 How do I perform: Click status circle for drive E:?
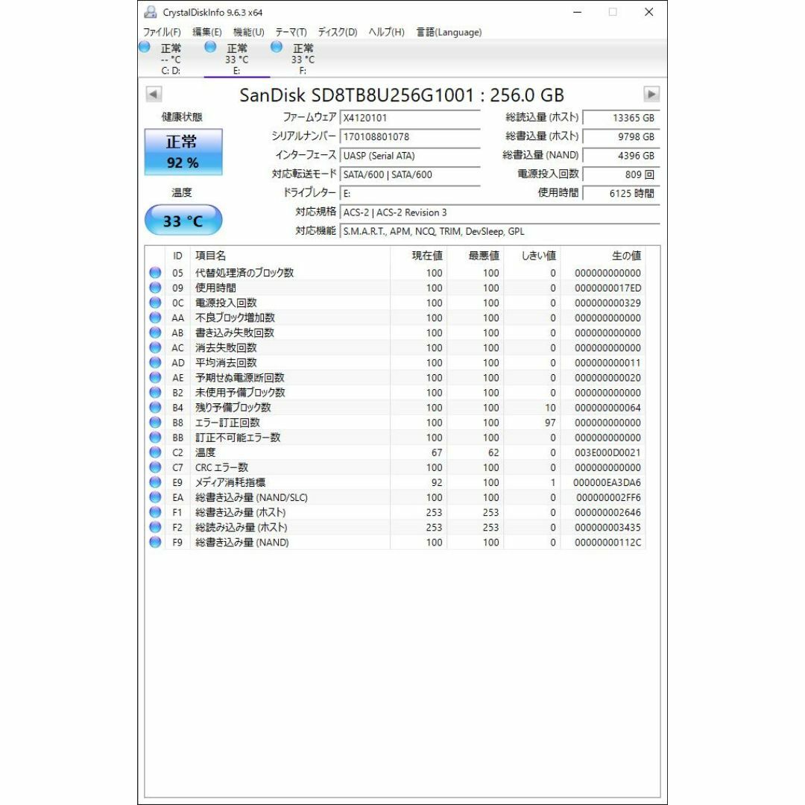pyautogui.click(x=210, y=47)
